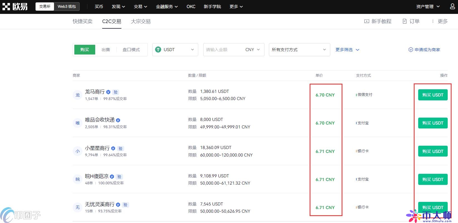Open merchant name 小星星商行
The width and height of the screenshot is (458, 223).
click(97, 148)
